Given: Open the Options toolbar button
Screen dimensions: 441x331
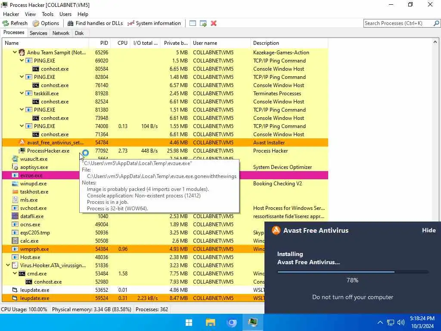Looking at the screenshot, I should point(46,23).
